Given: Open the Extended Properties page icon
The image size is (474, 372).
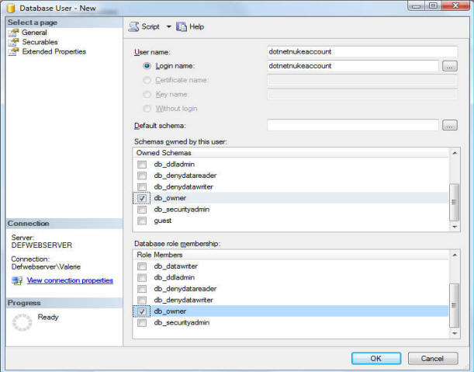Looking at the screenshot, I should [13, 52].
